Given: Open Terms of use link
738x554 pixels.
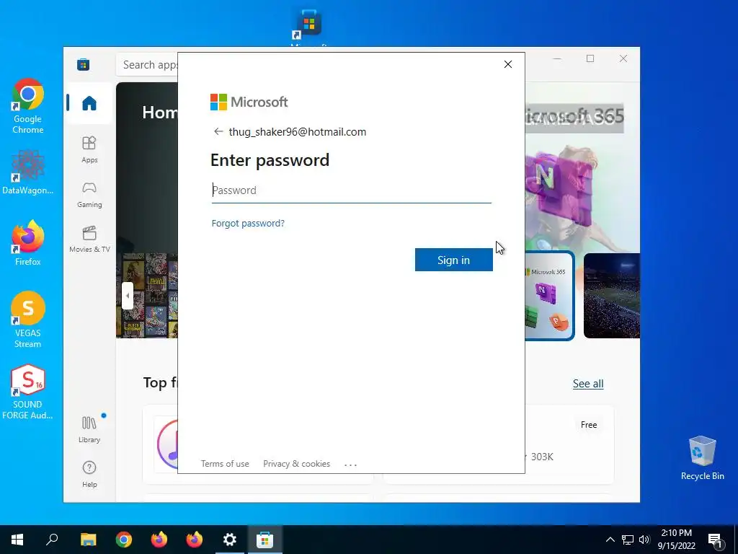Looking at the screenshot, I should click(x=225, y=464).
